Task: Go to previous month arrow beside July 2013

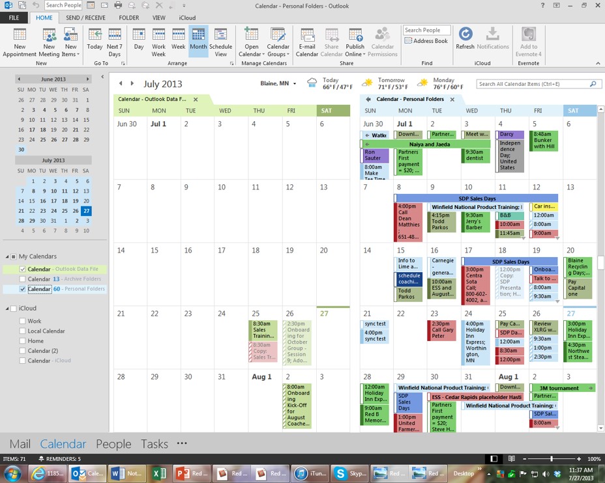Action: tap(121, 83)
